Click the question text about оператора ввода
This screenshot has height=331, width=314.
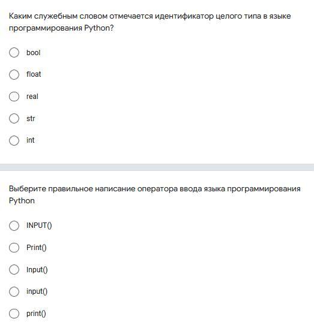(x=155, y=194)
